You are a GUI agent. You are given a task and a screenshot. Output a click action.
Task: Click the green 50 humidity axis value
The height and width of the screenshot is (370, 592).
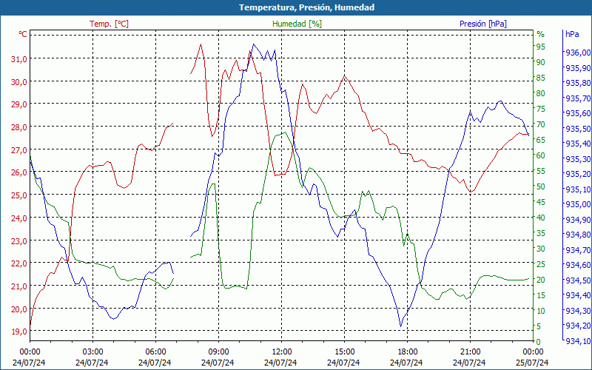[541, 186]
